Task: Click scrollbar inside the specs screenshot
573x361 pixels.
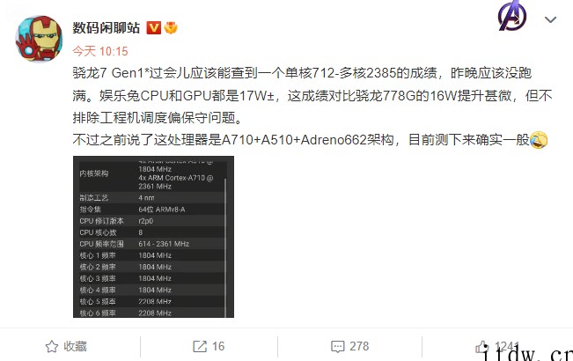Action: 225,247
